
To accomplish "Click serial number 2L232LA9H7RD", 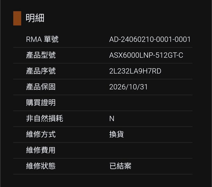I will point(135,71).
